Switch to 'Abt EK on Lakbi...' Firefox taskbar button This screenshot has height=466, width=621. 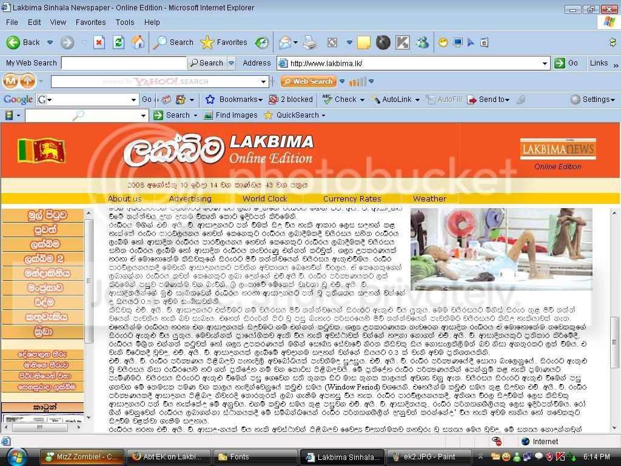[x=168, y=457]
